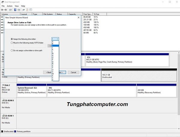Screen dimensions: 180x137
Task: Click the CD-ROM 0 drive icon
Action: (3, 100)
